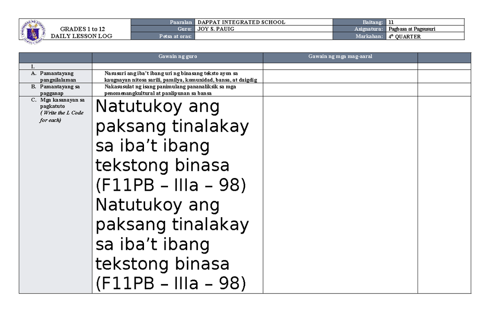Click the code reference F11PB – IIIa – 98
480x314 pixels.
click(x=171, y=185)
